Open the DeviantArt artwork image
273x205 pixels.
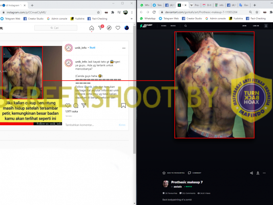(214, 85)
